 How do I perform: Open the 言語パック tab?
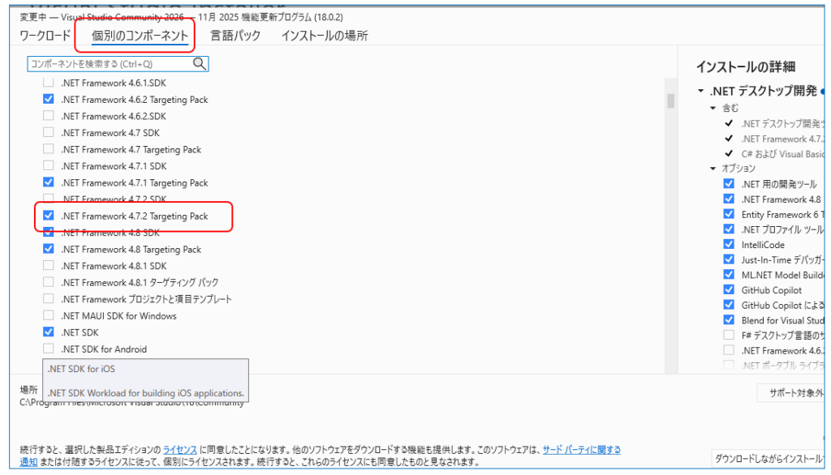235,36
